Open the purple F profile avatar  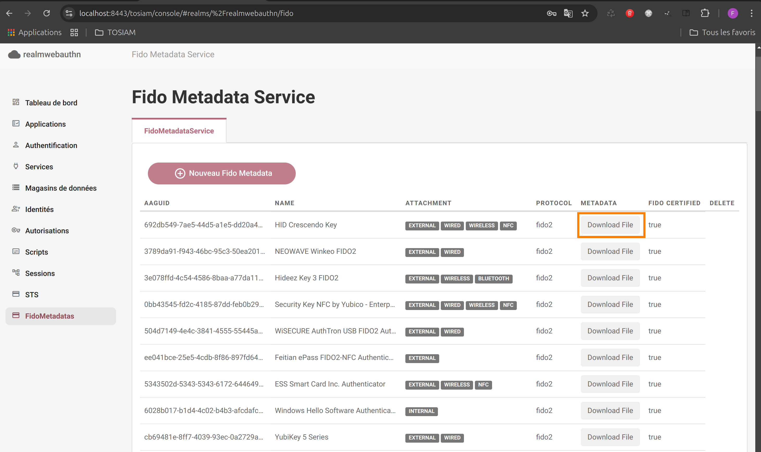pyautogui.click(x=732, y=13)
